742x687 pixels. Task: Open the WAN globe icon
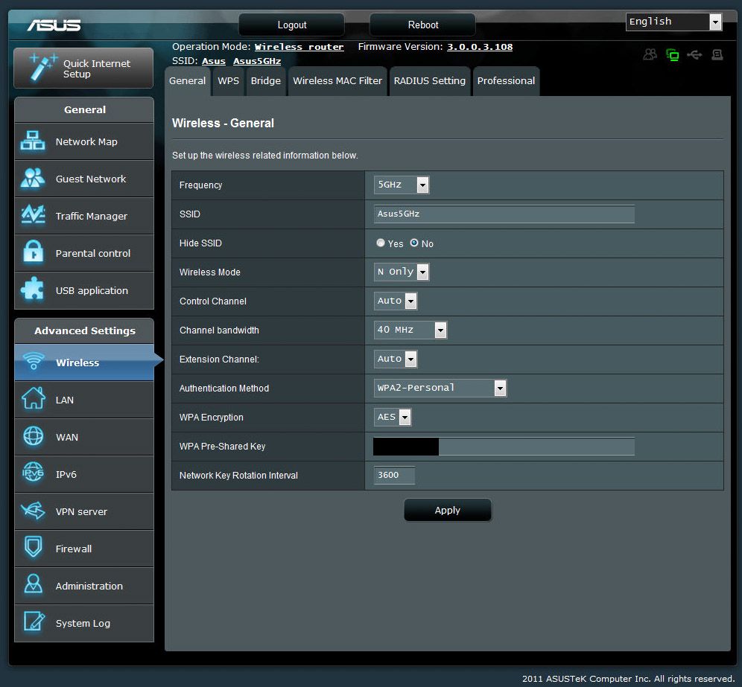coord(33,437)
